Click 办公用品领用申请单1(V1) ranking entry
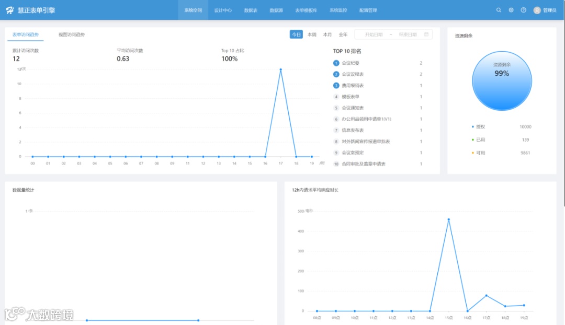The width and height of the screenshot is (565, 325). coord(366,119)
